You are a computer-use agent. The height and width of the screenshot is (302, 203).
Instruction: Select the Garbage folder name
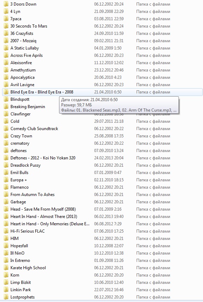pyautogui.click(x=18, y=202)
